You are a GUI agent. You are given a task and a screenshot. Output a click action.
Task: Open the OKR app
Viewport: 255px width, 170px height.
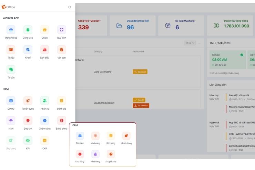coord(45,140)
